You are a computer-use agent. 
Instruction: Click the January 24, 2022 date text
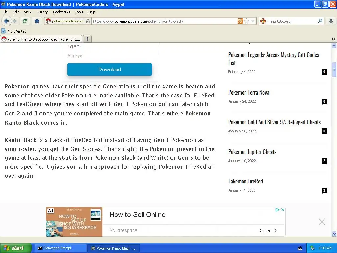tap(242, 101)
